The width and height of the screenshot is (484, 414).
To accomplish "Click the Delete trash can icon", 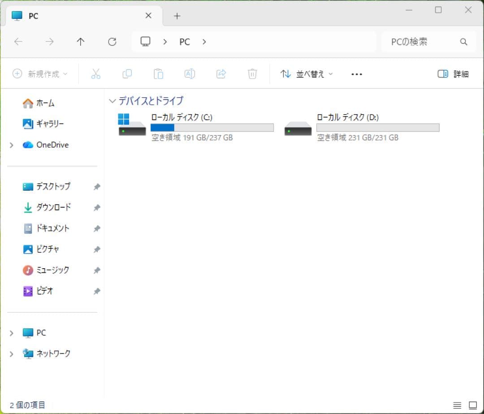I will pos(252,74).
